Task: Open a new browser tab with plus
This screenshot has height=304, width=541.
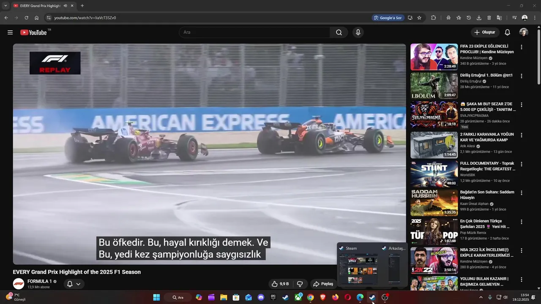Action: (x=82, y=6)
